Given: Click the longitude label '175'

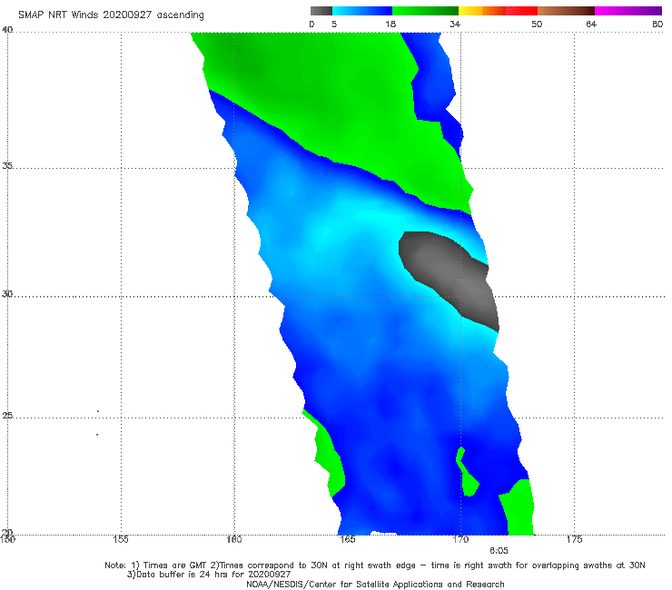Looking at the screenshot, I should [574, 539].
